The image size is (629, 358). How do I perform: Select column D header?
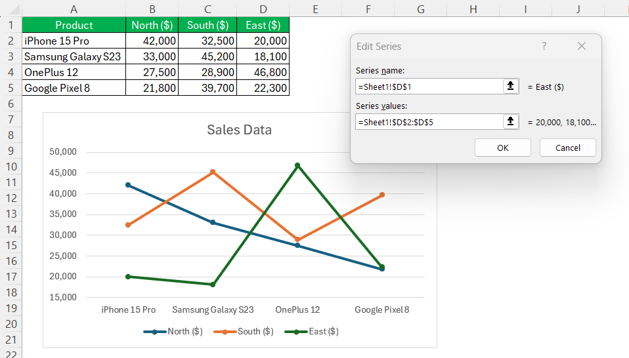(x=263, y=9)
